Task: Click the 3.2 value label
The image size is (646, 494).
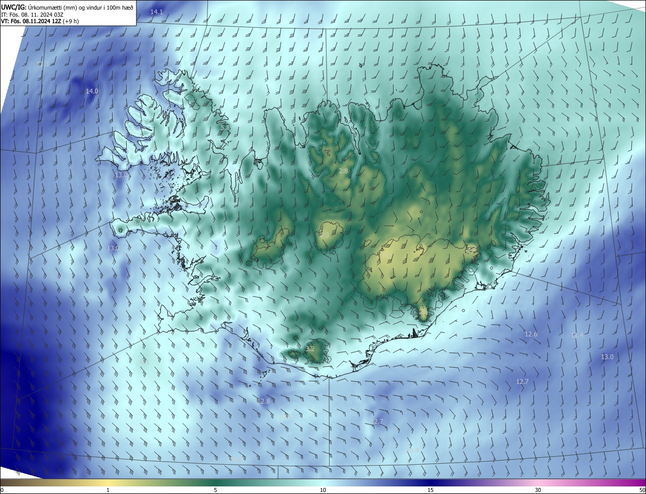Action: tap(310, 349)
